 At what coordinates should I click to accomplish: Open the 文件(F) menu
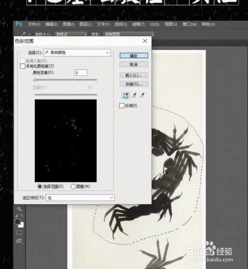[x=34, y=24]
